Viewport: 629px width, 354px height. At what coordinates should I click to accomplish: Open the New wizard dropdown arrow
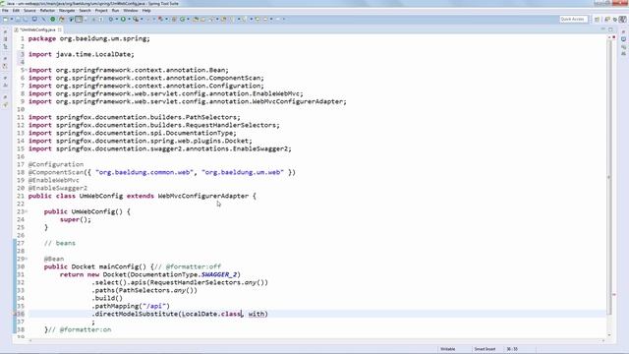12,20
